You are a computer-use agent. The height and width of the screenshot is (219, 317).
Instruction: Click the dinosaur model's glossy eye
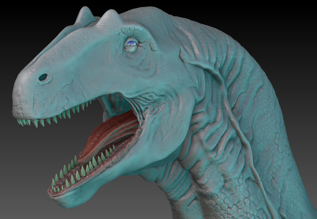131,46
